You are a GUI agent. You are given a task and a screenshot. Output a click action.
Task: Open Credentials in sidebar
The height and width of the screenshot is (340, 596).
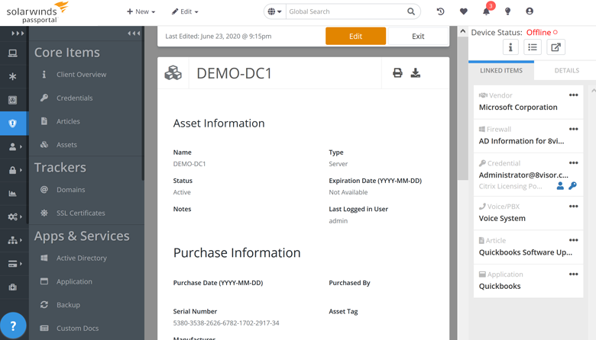tap(75, 98)
